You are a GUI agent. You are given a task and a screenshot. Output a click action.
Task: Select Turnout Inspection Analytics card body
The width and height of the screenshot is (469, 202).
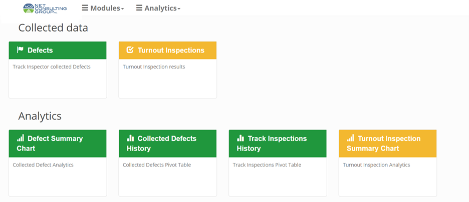pyautogui.click(x=388, y=176)
